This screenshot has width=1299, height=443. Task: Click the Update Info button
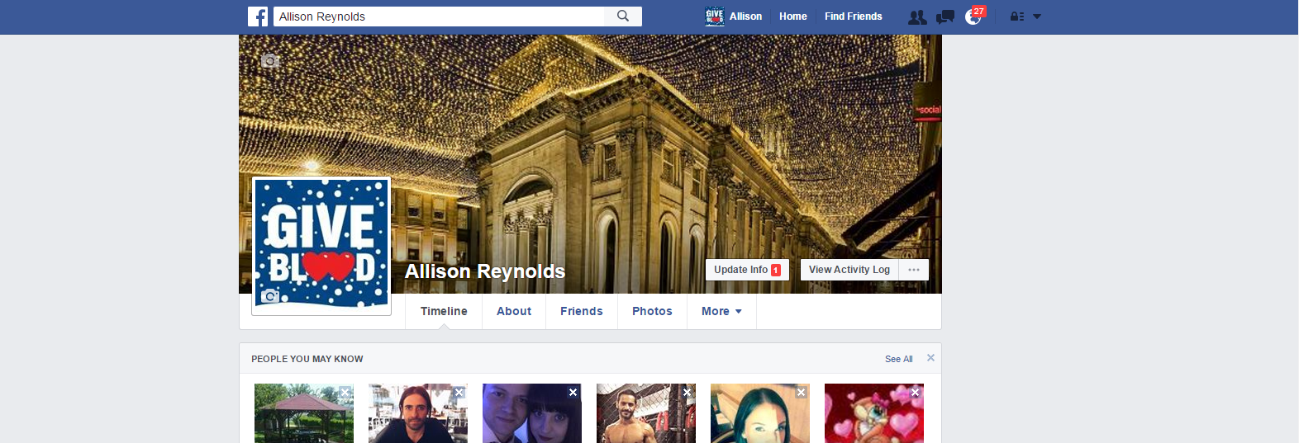[x=747, y=270]
